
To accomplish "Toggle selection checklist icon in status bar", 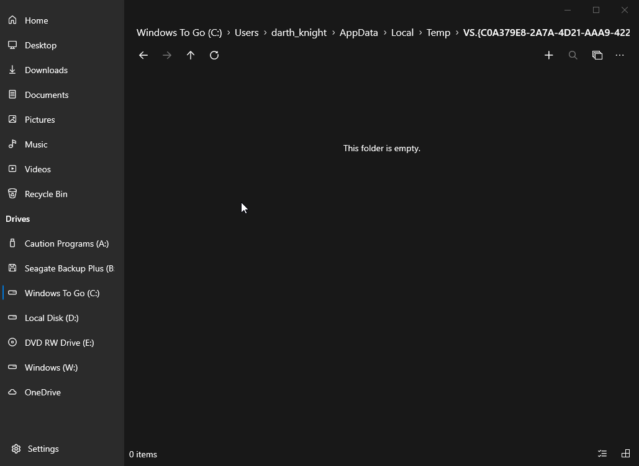I will click(x=602, y=454).
